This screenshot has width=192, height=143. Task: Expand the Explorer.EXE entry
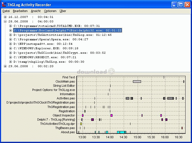[11, 48]
